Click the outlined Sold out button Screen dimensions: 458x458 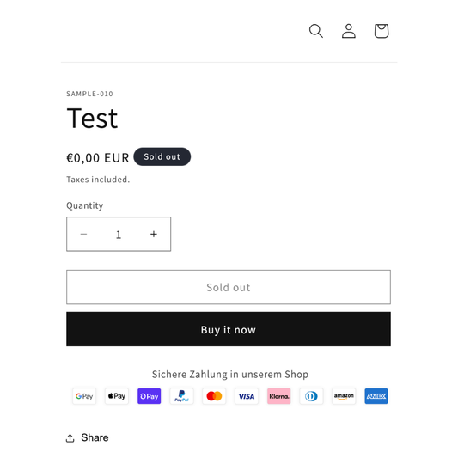[229, 287]
